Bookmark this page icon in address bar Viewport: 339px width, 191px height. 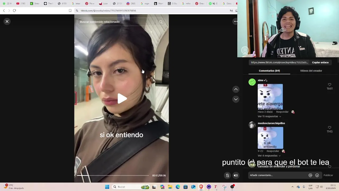pyautogui.click(x=70, y=11)
